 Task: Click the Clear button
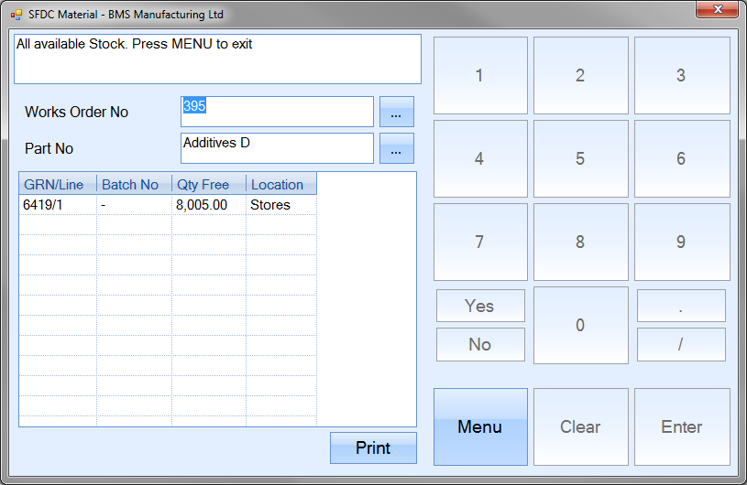pyautogui.click(x=581, y=427)
